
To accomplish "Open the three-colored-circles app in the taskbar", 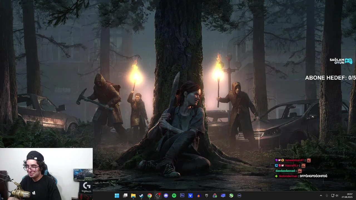I will pos(215,196).
